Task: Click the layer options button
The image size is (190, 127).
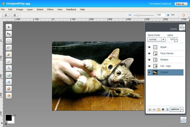Action: (x=175, y=109)
